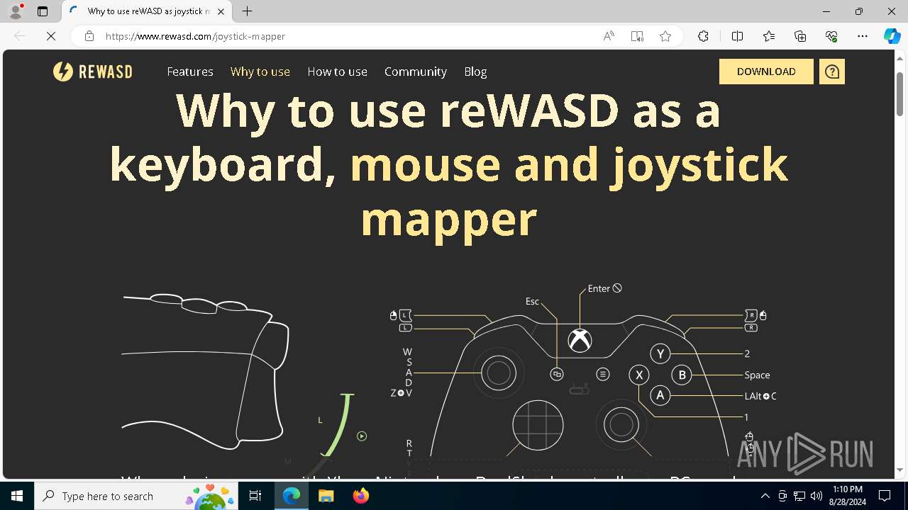The width and height of the screenshot is (908, 510).
Task: Click the green play icon near trigger
Action: tap(362, 436)
